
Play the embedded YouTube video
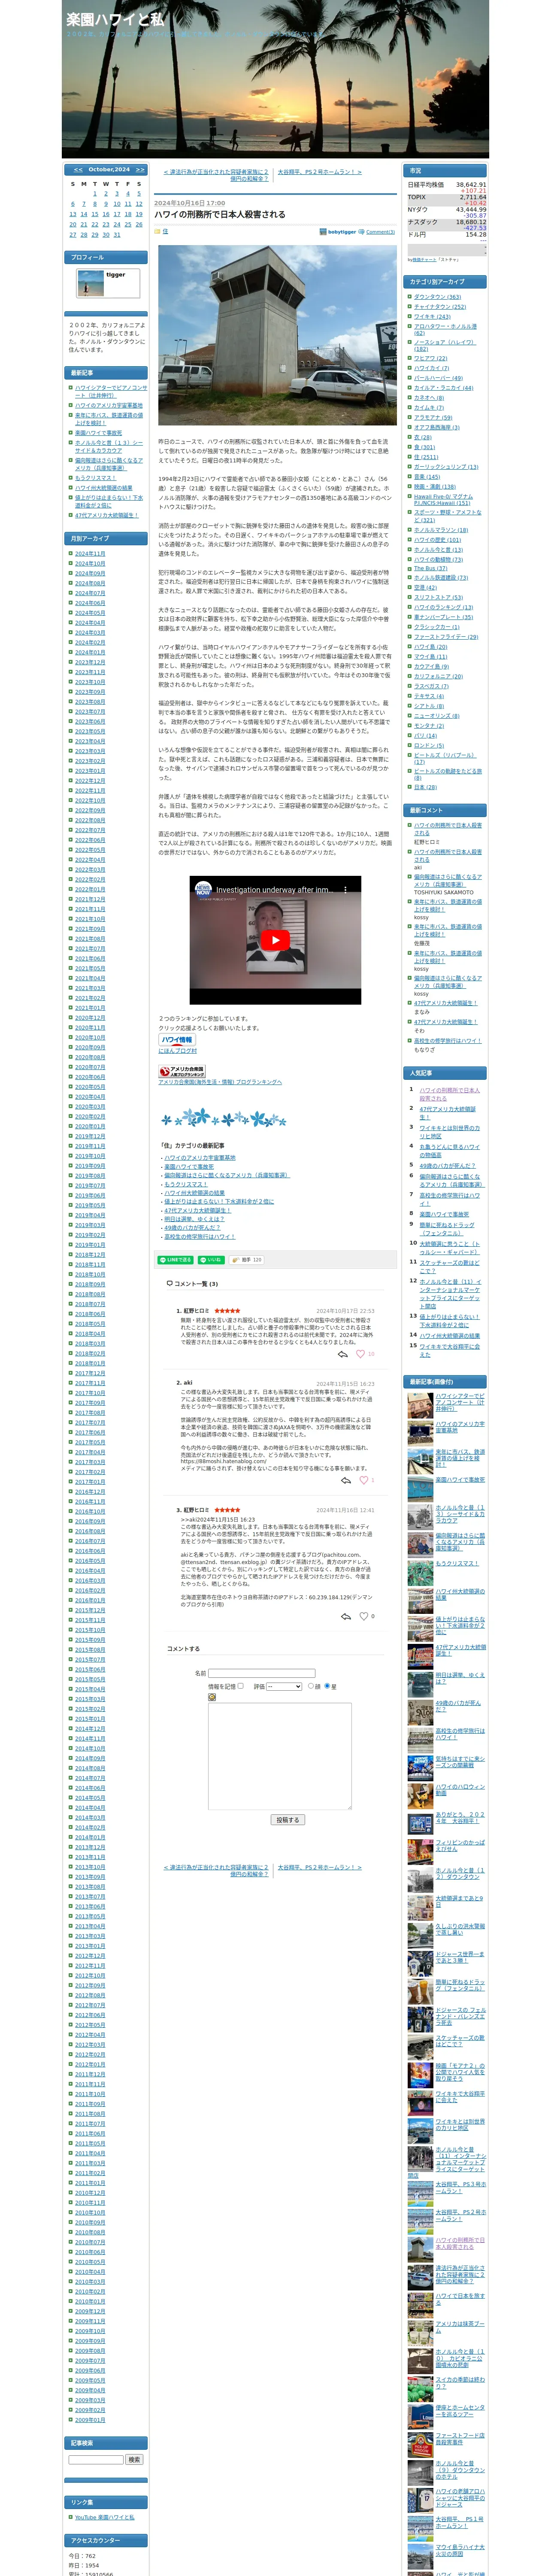(276, 940)
